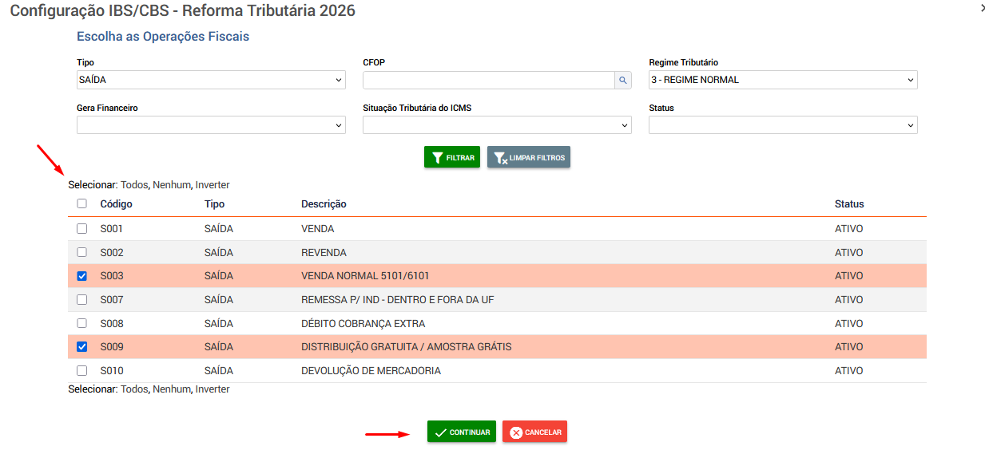
Task: Open the Status filter dropdown
Action: click(783, 125)
